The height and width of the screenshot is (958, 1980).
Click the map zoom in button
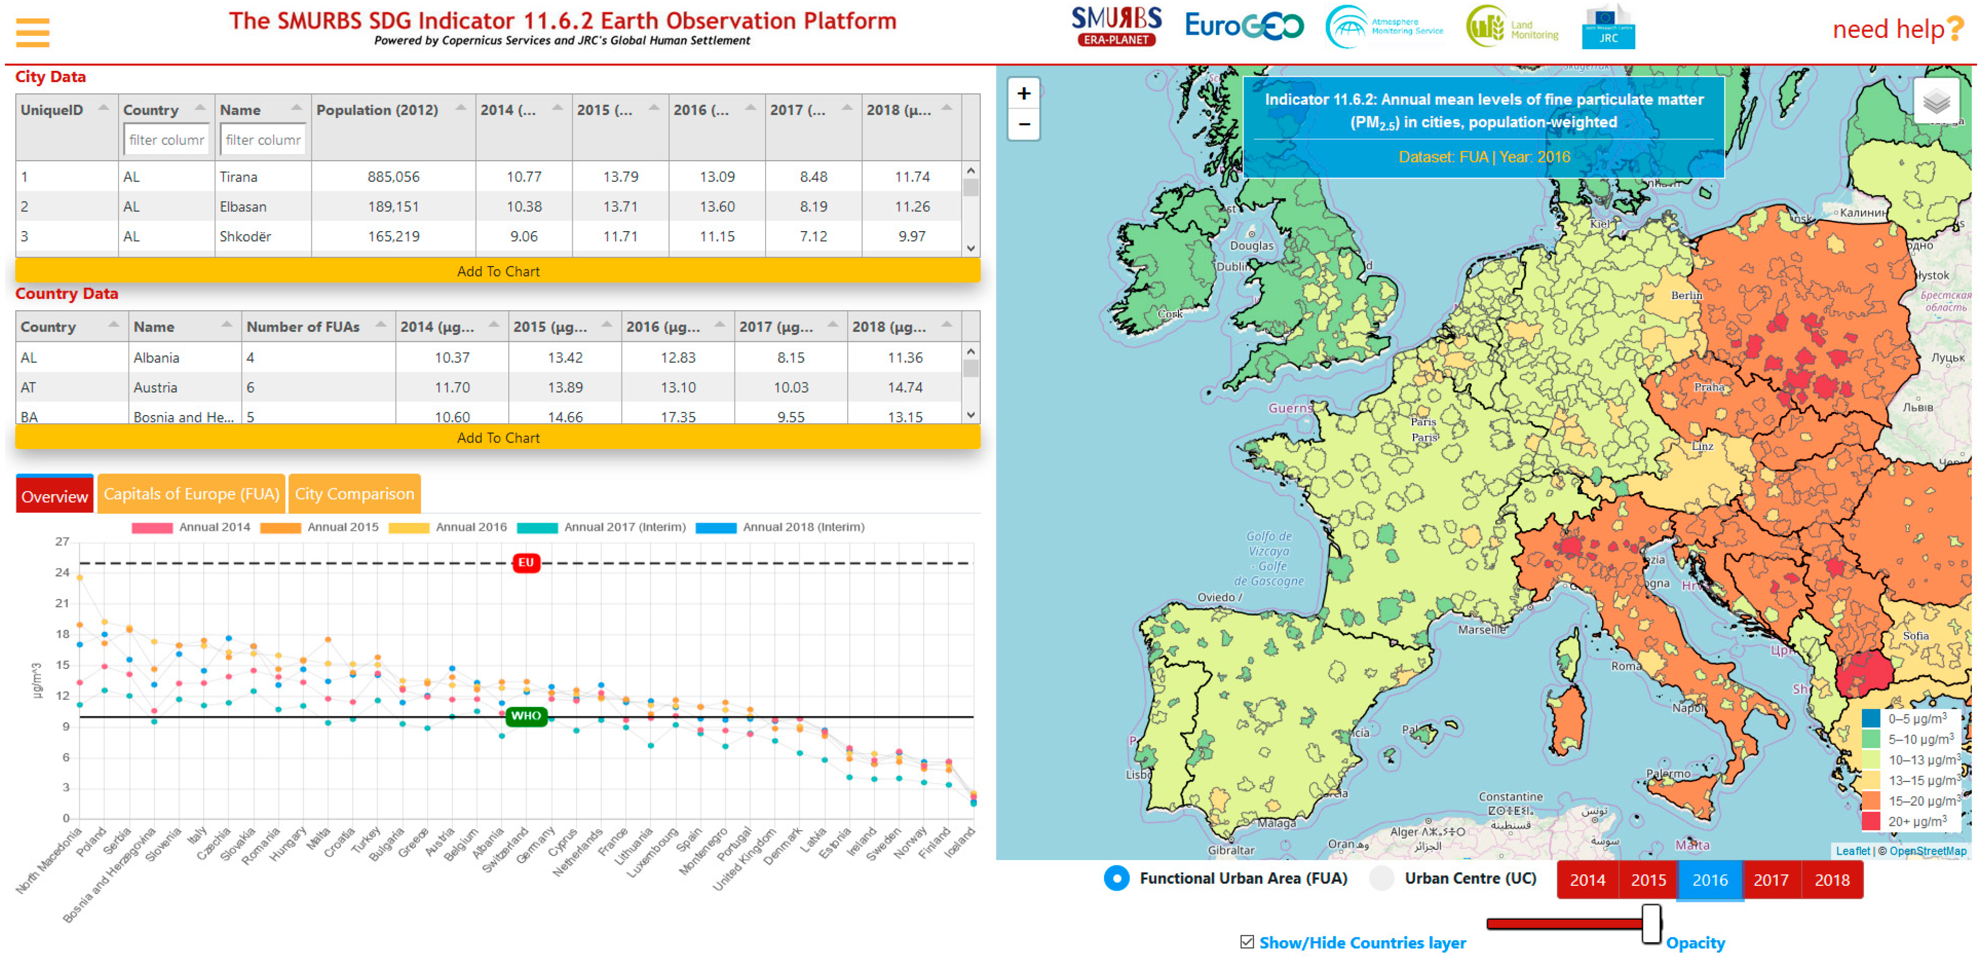point(1023,94)
